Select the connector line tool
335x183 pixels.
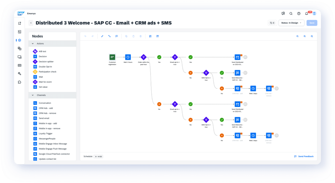110,36
